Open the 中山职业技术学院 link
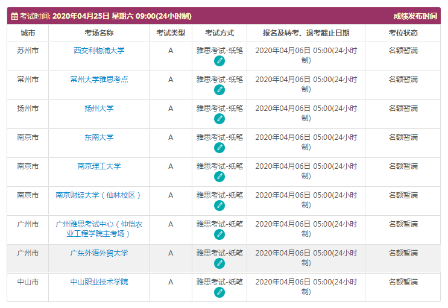Image resolution: width=448 pixels, height=308 pixels. tap(99, 282)
